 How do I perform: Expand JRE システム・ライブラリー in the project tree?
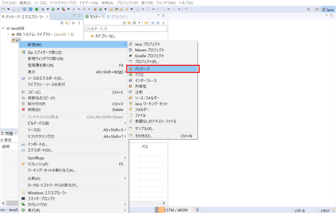[x=8, y=33]
